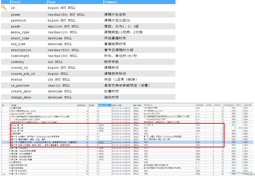
Task: Select the end_time field name in schema
Action: pyautogui.click(x=18, y=44)
